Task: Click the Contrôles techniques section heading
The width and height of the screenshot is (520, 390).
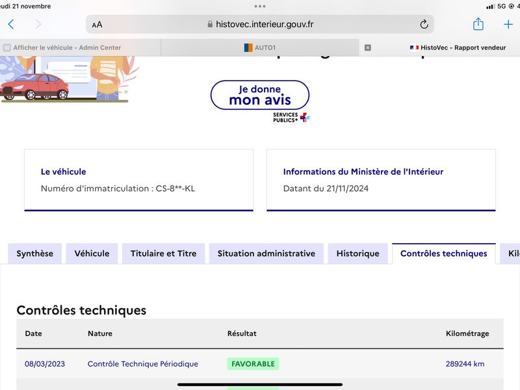Action: coord(81,311)
